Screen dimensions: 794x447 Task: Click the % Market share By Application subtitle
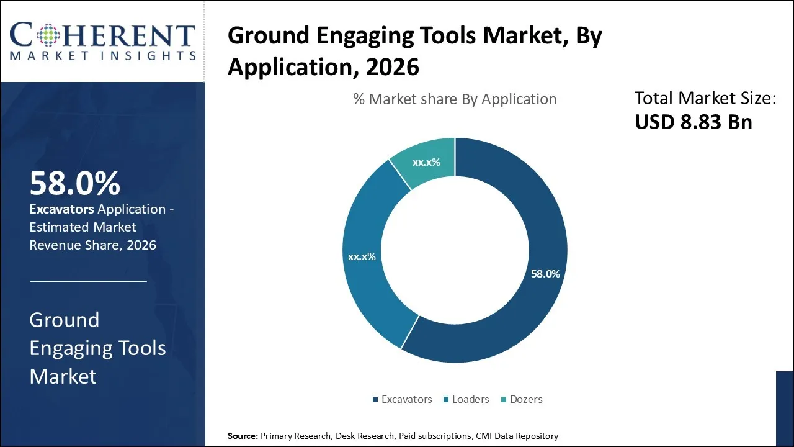pyautogui.click(x=455, y=99)
